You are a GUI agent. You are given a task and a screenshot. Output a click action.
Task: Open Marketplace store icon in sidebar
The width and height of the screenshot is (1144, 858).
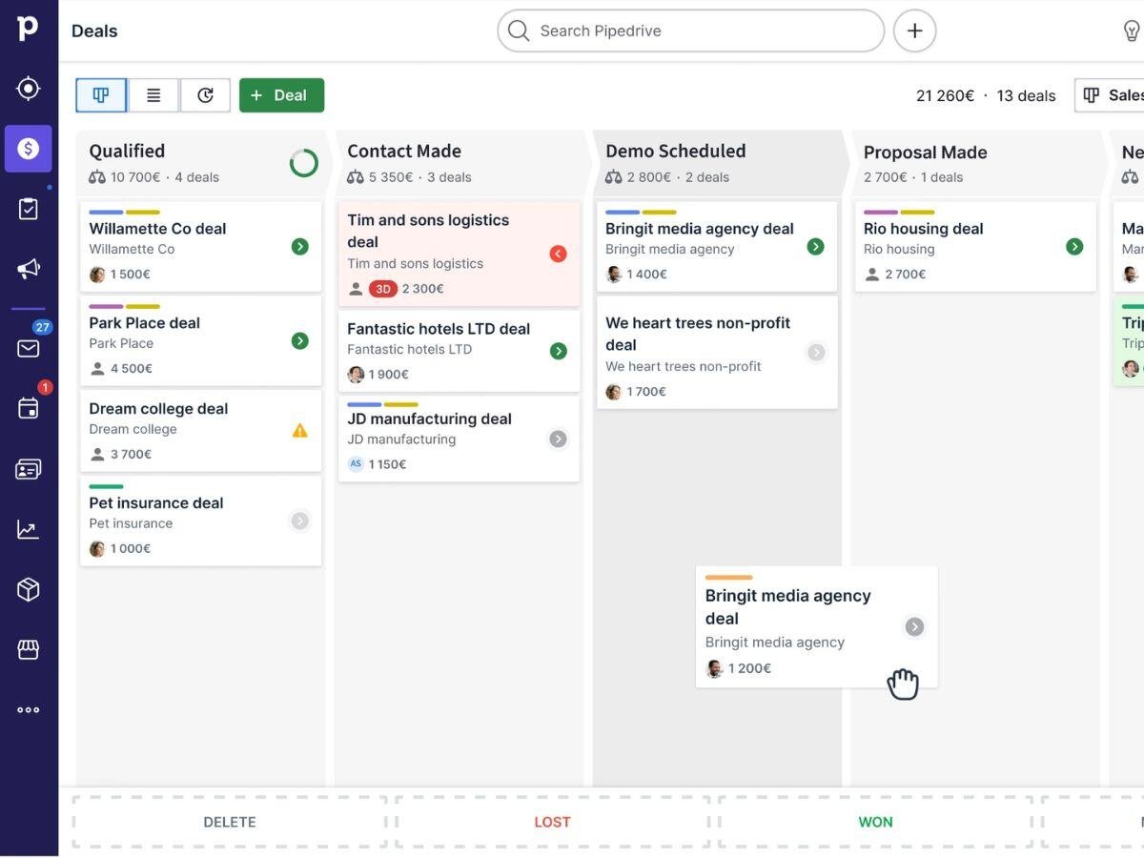(29, 650)
